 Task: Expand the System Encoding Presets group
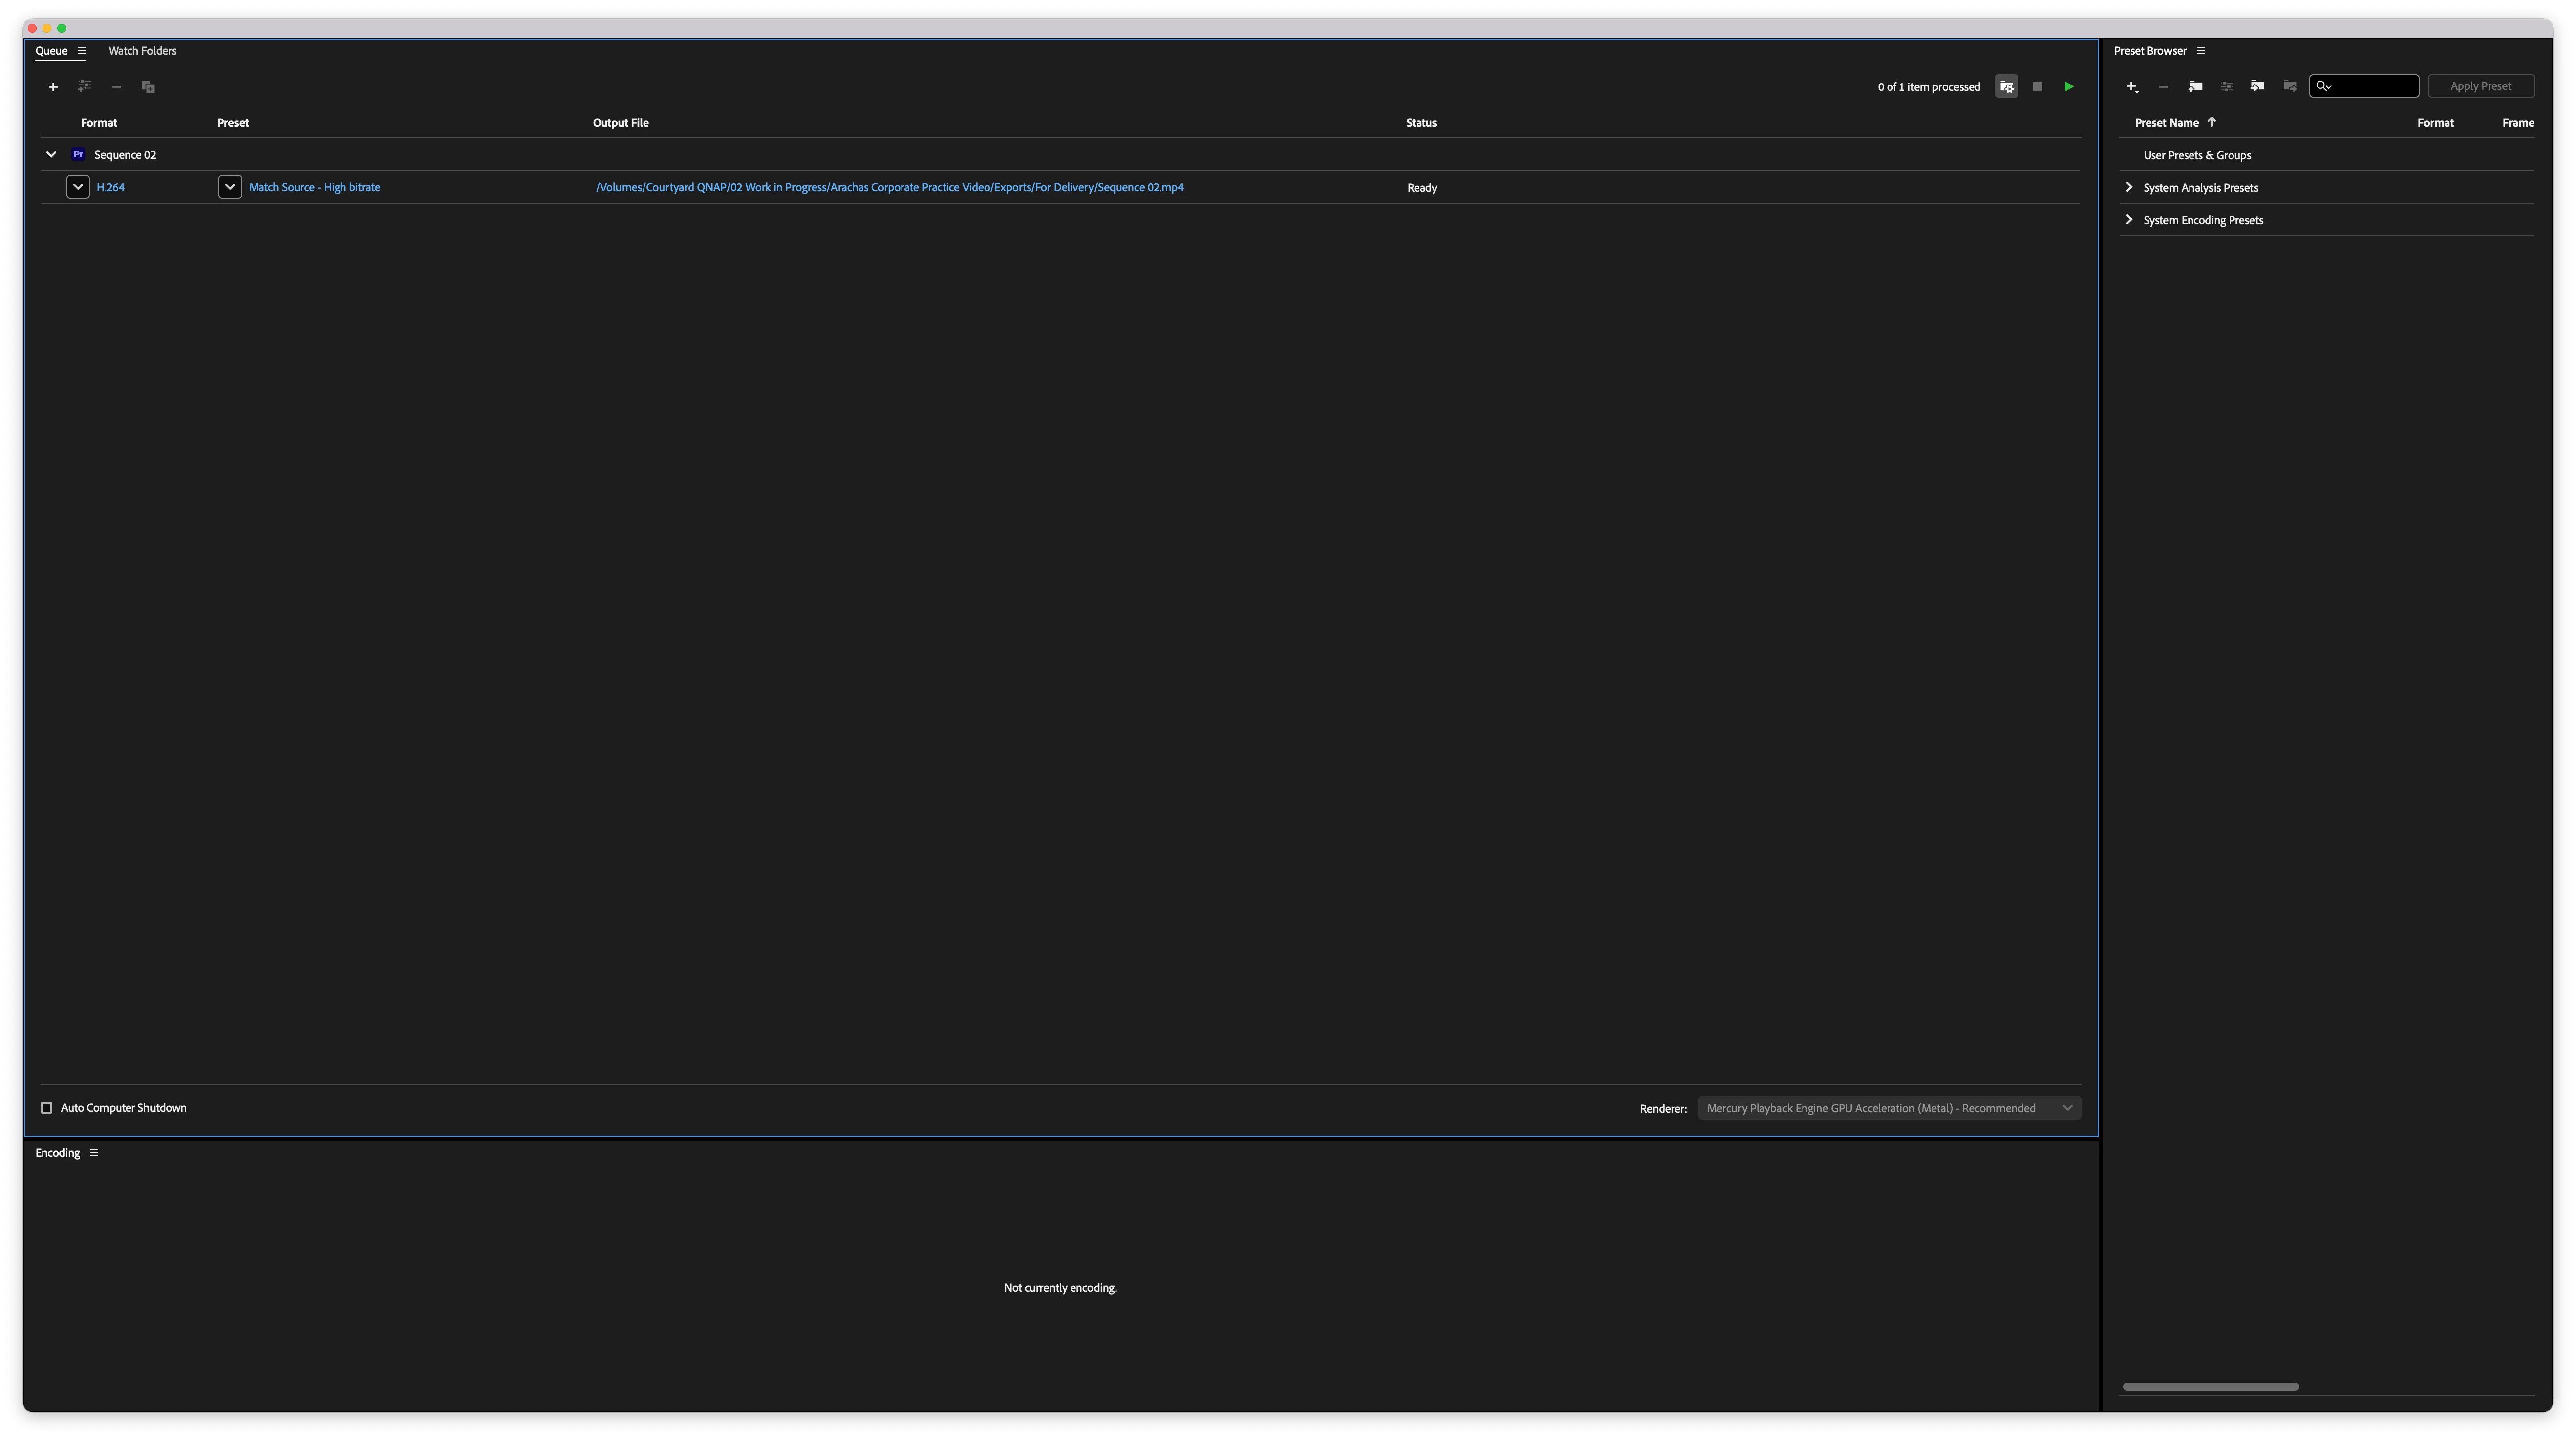tap(2129, 220)
